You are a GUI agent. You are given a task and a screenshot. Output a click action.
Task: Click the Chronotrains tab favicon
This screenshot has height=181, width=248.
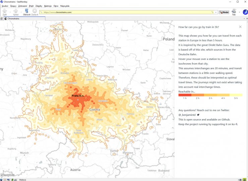coord(6,19)
